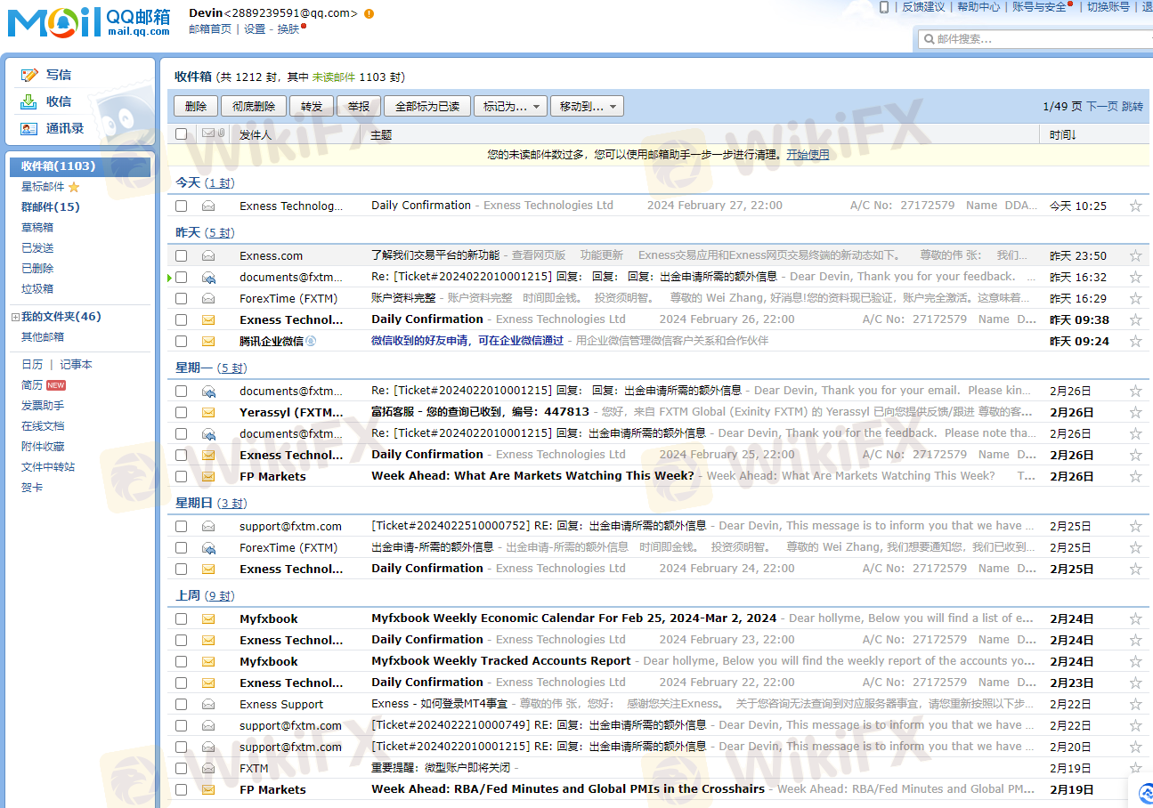The width and height of the screenshot is (1153, 808).
Task: Open the 群邮件(15) folder
Action: pyautogui.click(x=51, y=207)
